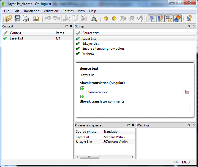Click the Print toolbar icon
The height and width of the screenshot is (167, 198).
(x=26, y=18)
